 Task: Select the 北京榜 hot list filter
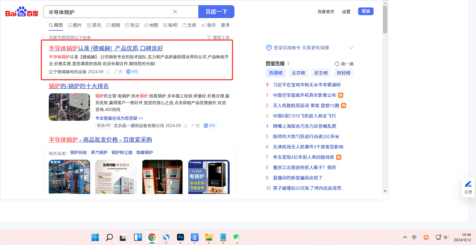298,73
